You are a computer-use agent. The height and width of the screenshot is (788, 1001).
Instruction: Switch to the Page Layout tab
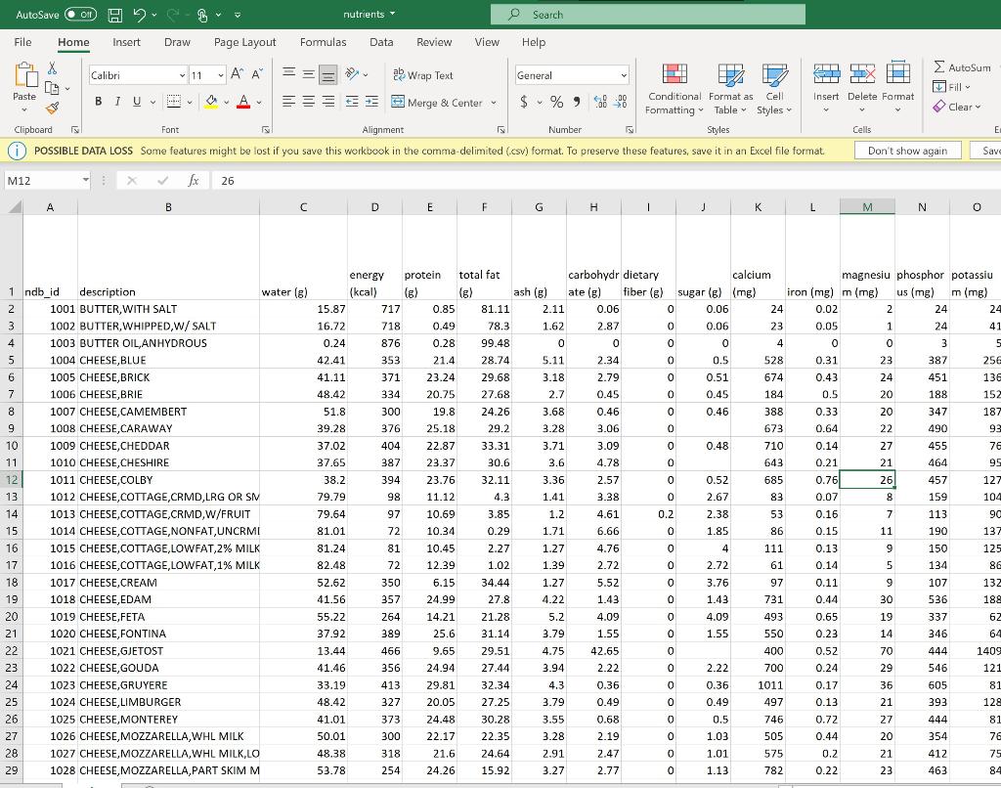pos(244,42)
